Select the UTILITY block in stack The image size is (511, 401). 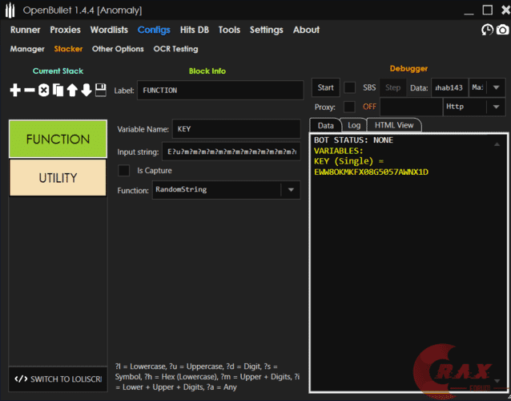point(58,178)
